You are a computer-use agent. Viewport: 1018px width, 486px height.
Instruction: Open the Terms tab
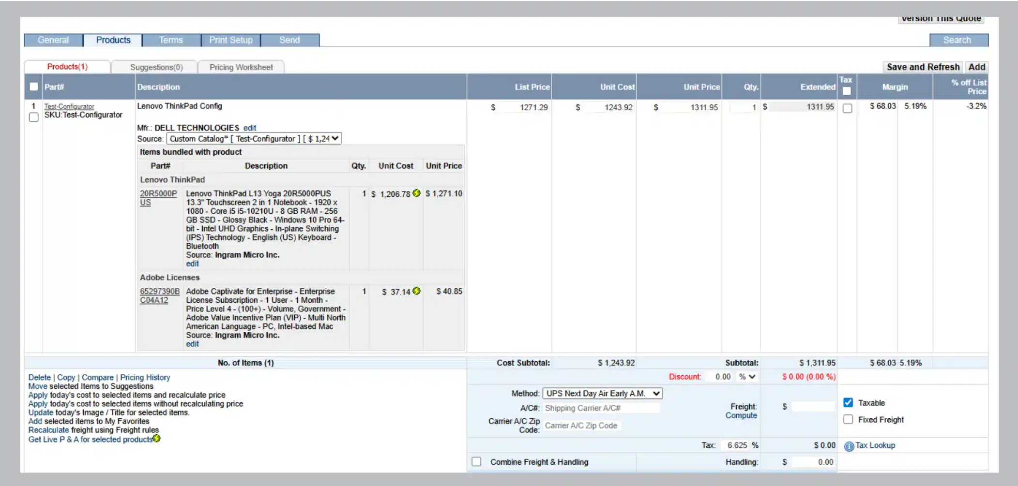coord(171,40)
